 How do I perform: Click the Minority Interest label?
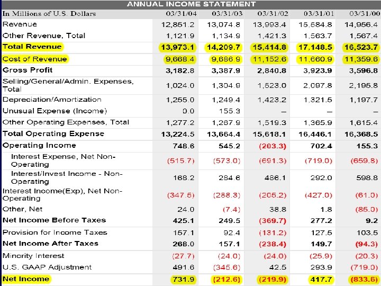pyautogui.click(x=33, y=256)
